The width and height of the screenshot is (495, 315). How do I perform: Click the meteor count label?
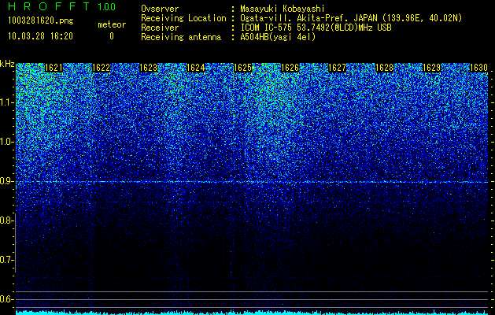112,24
